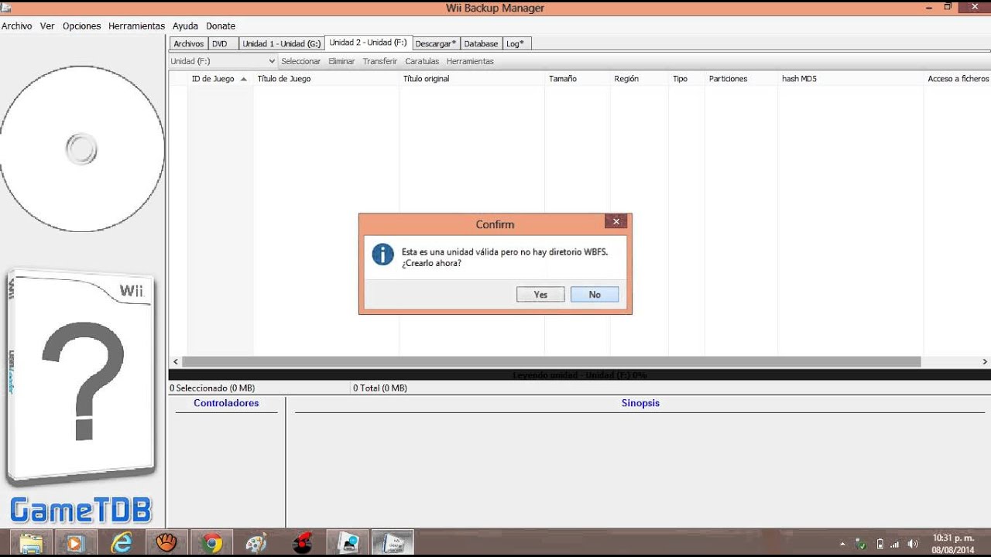This screenshot has height=557, width=991.
Task: Open the Seleccionar toolbar menu
Action: [300, 61]
